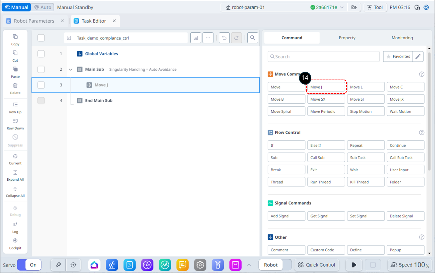Switch to the Property tab
Image resolution: width=435 pixels, height=273 pixels.
(x=347, y=38)
